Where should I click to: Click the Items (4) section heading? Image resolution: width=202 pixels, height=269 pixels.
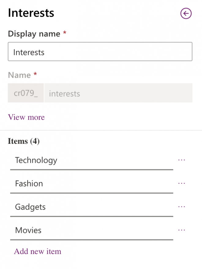point(24,141)
